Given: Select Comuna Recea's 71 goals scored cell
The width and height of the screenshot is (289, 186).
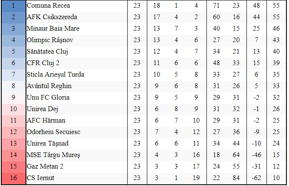Looking at the screenshot, I should click(216, 6).
